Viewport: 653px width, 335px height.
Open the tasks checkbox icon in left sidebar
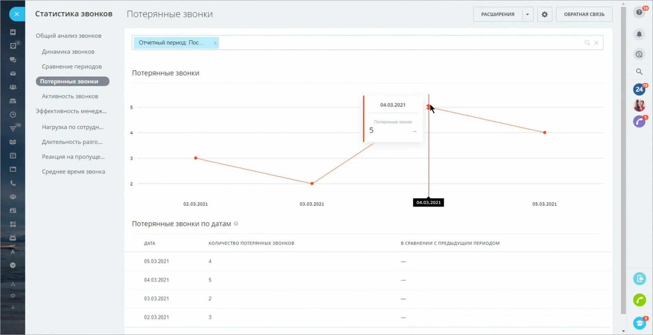click(x=13, y=46)
